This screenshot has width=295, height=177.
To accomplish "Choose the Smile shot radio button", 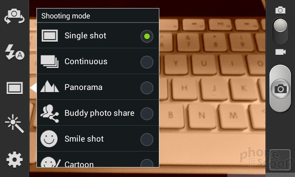I will [147, 139].
